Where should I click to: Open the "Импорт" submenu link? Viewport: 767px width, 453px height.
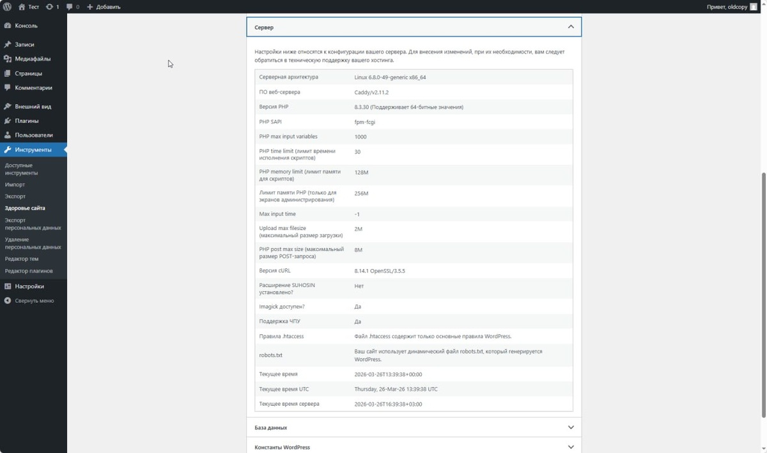[x=15, y=185]
